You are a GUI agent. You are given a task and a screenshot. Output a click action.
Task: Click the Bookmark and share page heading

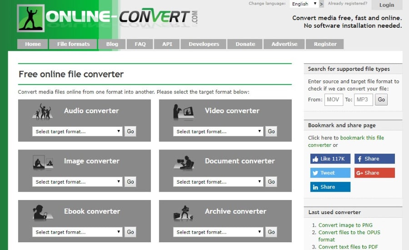[342, 125]
